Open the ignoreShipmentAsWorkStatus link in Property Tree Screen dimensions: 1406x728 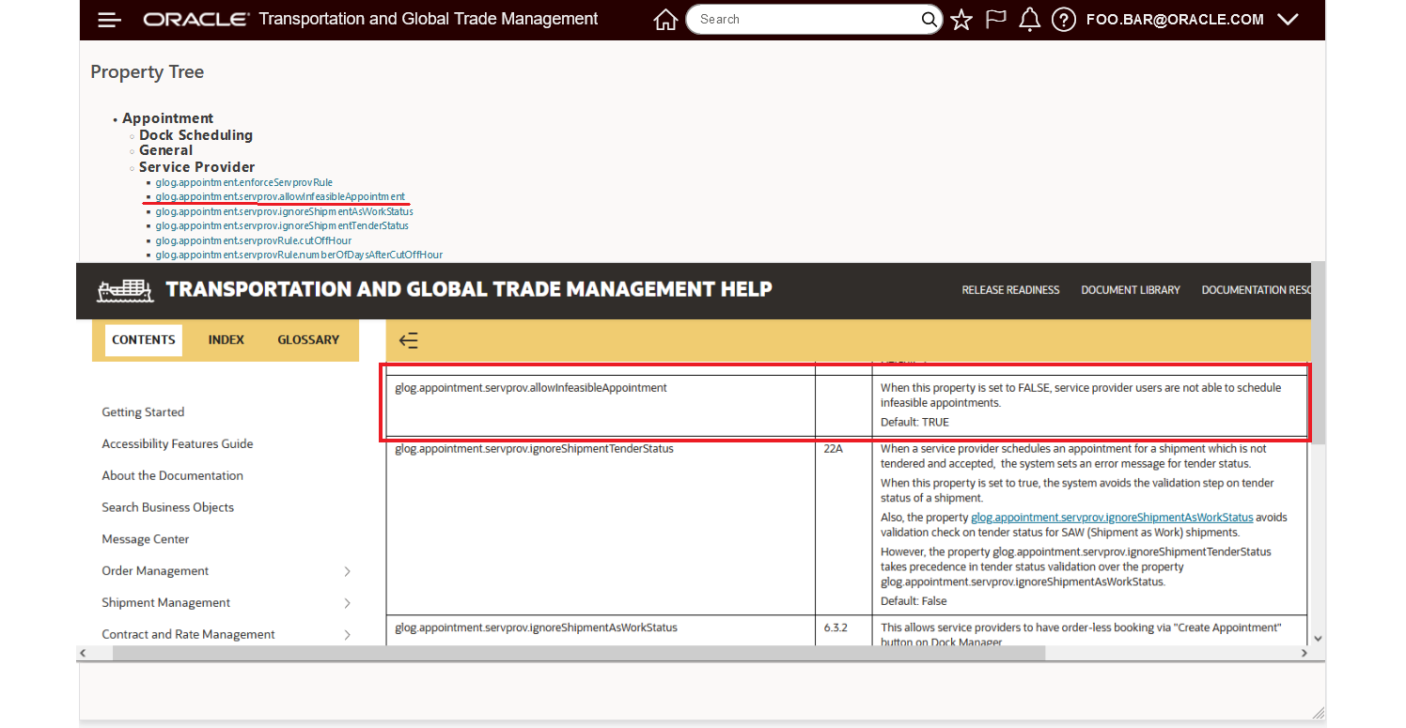[285, 211]
